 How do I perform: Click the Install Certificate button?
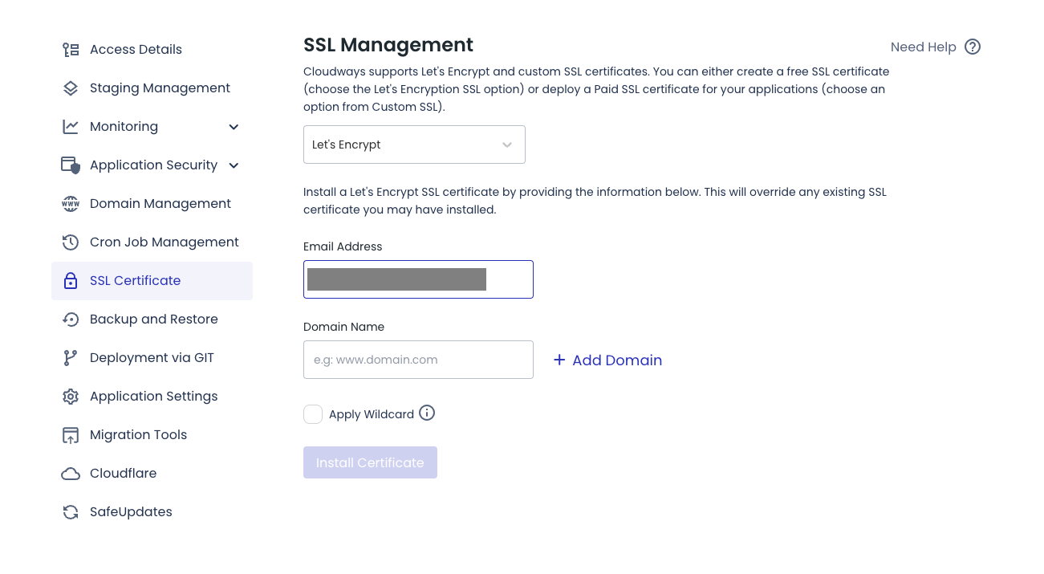coord(370,462)
